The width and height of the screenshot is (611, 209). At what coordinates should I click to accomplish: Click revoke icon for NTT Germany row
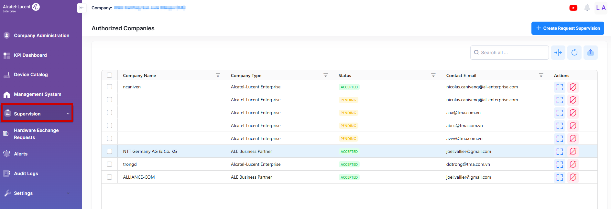click(573, 152)
